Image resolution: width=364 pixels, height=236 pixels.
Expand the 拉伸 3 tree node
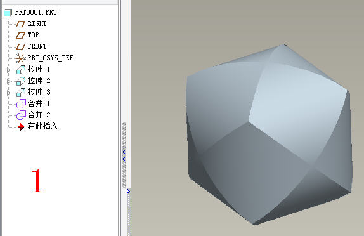pyautogui.click(x=9, y=93)
